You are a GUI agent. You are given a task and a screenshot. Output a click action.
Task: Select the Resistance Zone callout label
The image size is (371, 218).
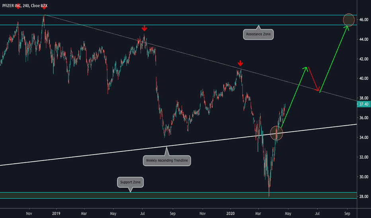click(x=258, y=34)
